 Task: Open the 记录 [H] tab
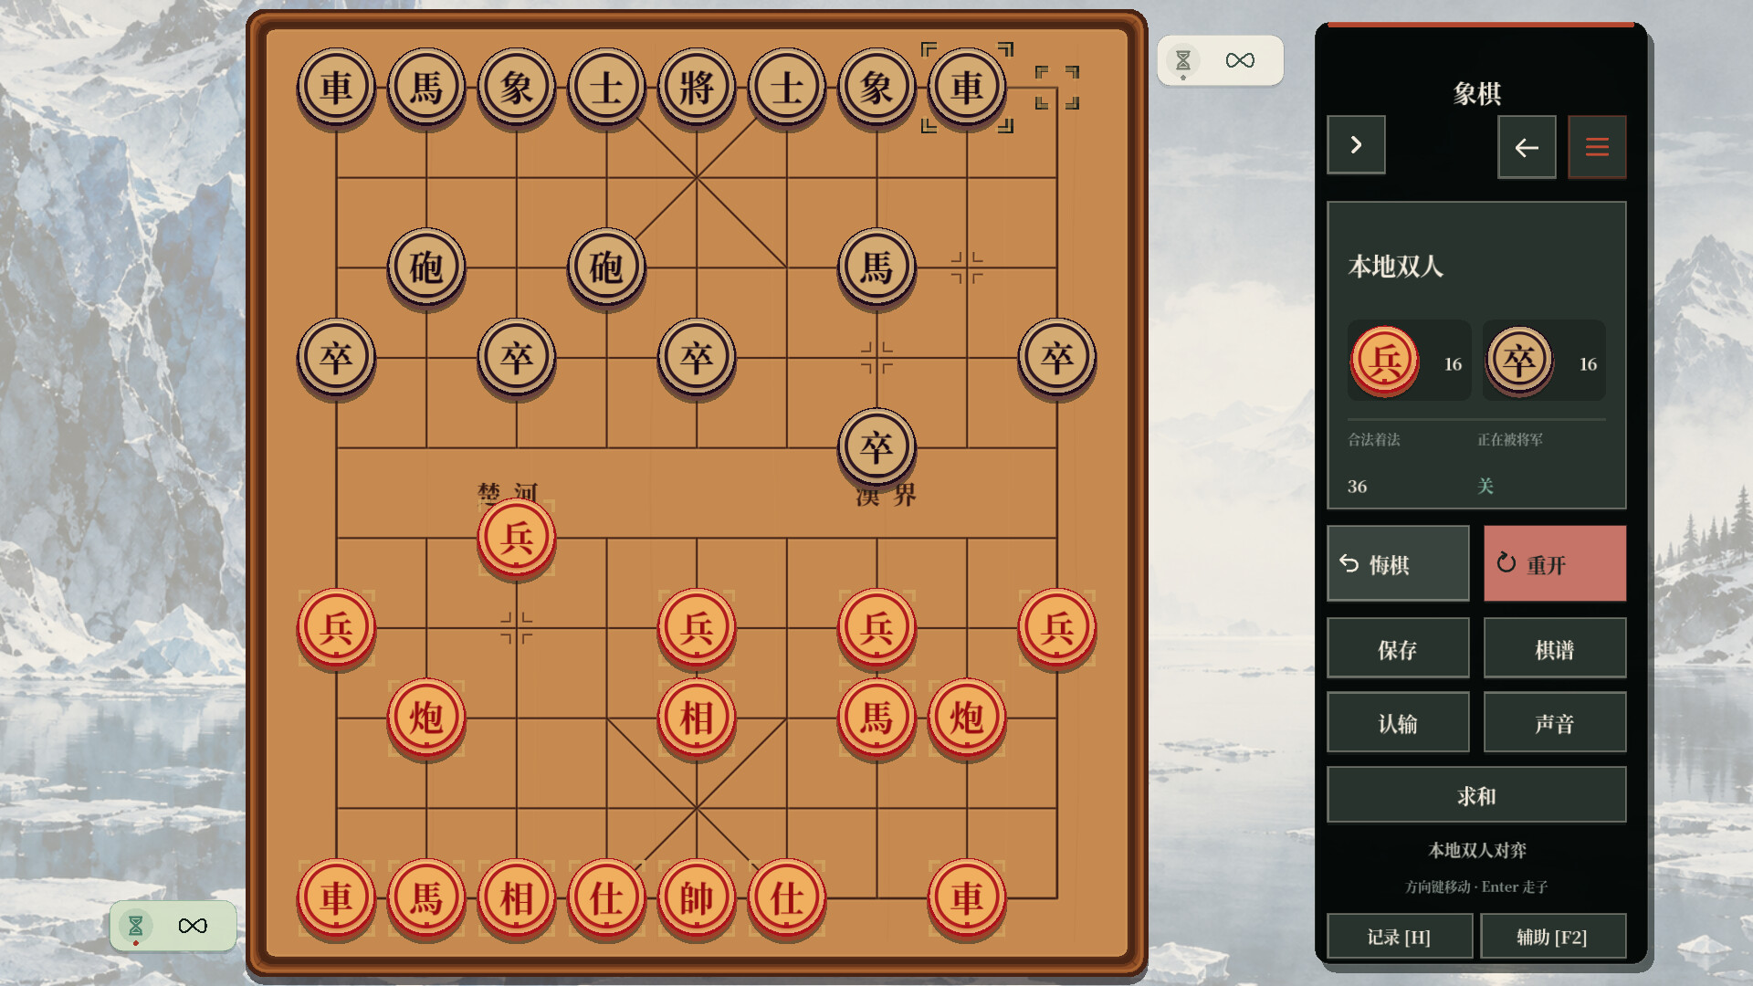[x=1400, y=937]
